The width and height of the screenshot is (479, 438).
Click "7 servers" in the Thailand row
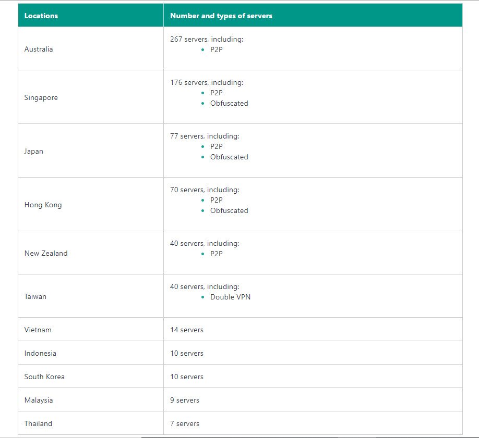185,423
